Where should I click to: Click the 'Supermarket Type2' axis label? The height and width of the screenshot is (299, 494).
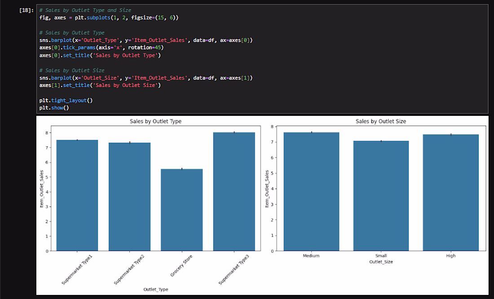tap(129, 270)
